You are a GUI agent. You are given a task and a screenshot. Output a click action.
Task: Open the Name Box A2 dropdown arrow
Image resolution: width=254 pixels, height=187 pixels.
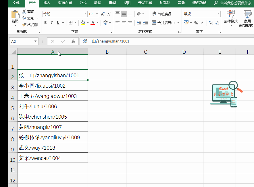point(35,41)
